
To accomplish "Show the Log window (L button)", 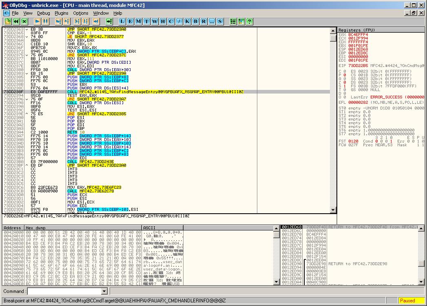I will pos(122,21).
